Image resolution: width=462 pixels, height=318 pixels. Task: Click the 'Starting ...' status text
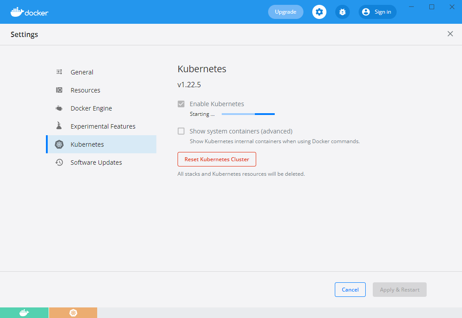tap(202, 114)
